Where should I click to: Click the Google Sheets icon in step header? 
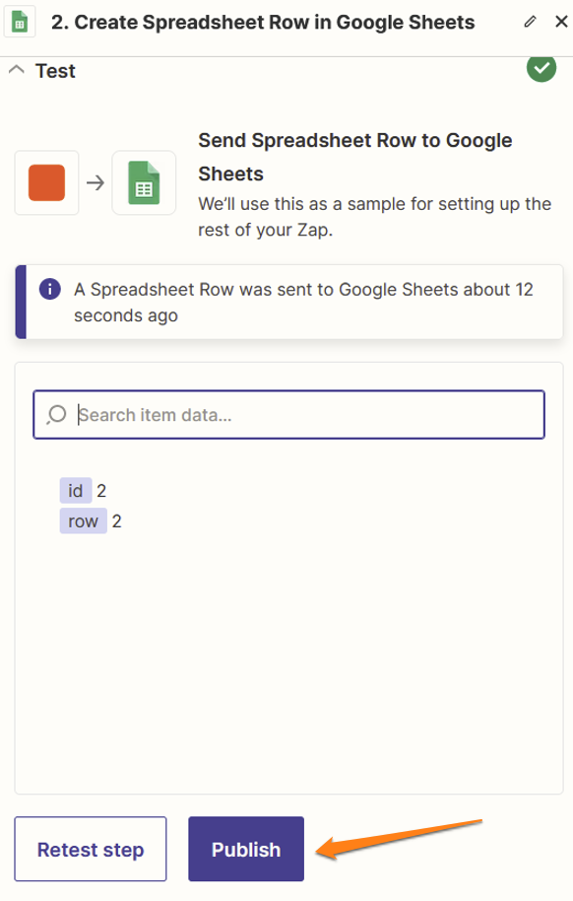(20, 22)
